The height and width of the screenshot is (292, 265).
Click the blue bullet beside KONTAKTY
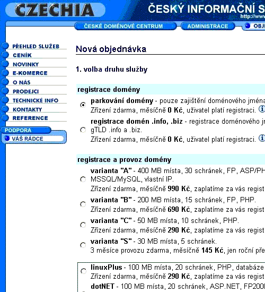tap(5, 109)
